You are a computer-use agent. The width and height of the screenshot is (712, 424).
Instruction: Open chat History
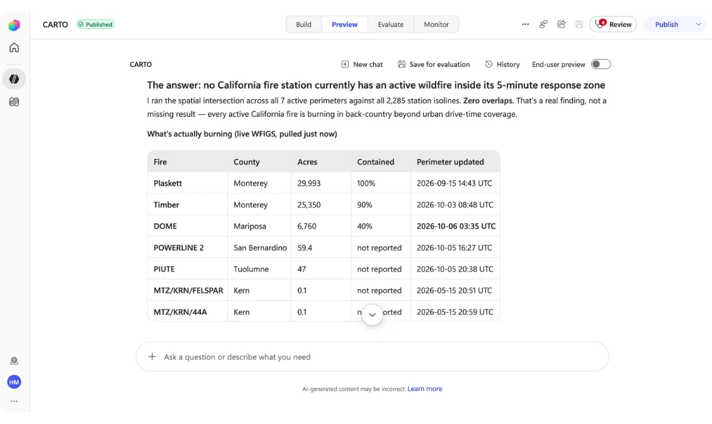[x=502, y=64]
